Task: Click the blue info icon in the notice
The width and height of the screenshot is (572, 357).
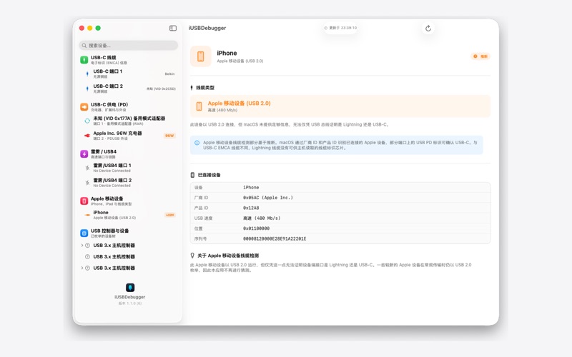Action: [x=197, y=143]
